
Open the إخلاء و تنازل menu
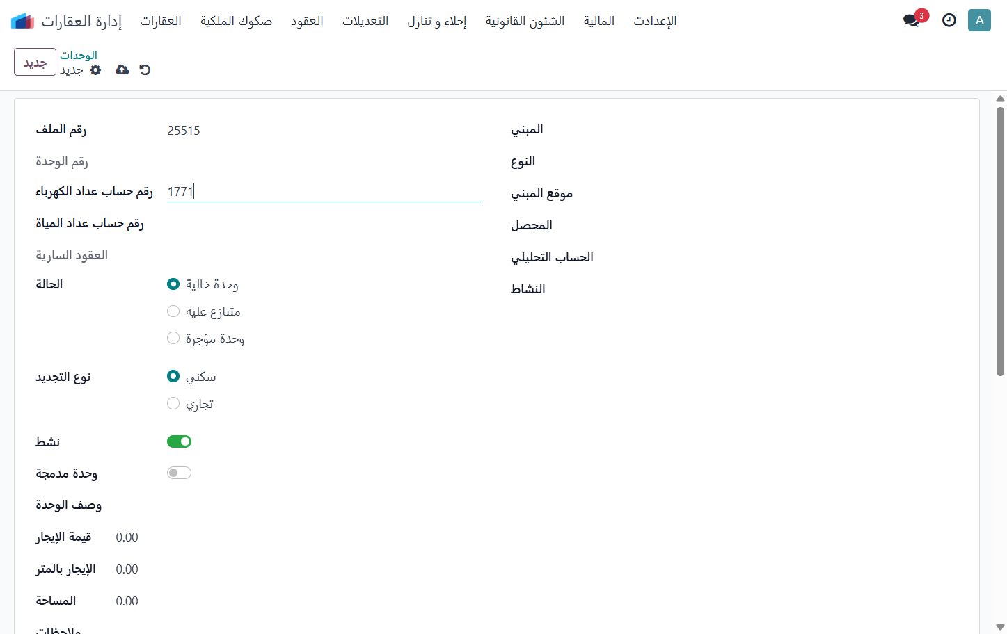click(x=437, y=21)
